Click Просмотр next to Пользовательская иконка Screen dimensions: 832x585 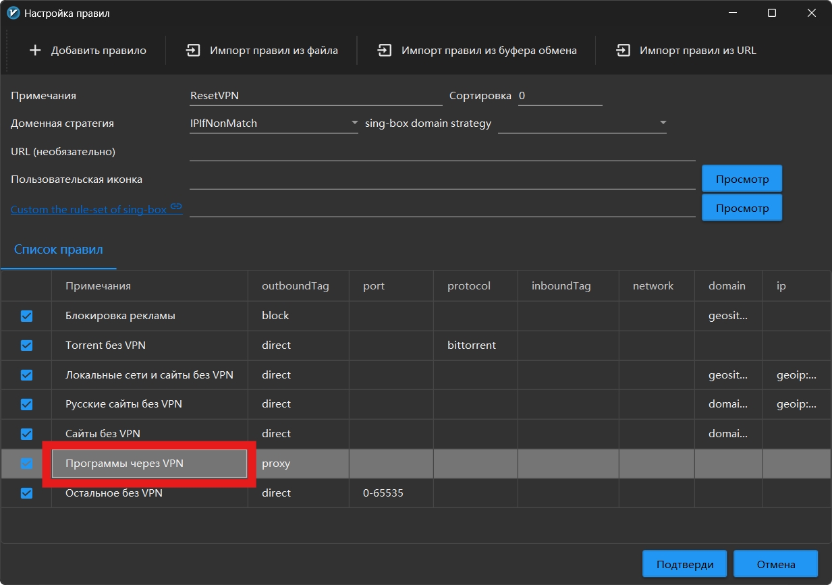[742, 179]
